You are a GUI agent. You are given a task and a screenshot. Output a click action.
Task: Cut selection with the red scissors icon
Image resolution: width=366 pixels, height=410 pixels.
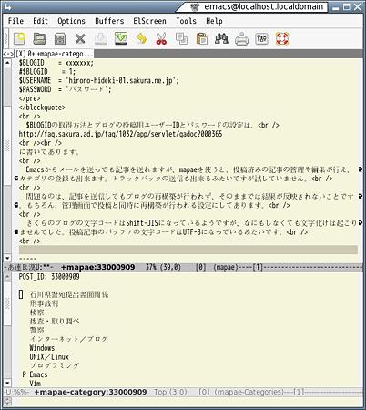pos(161,38)
